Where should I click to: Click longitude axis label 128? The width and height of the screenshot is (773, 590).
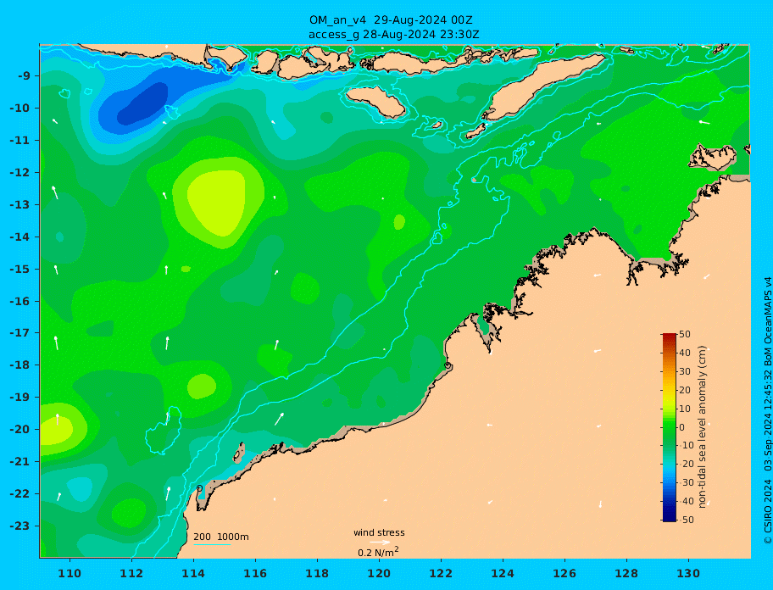pyautogui.click(x=626, y=574)
